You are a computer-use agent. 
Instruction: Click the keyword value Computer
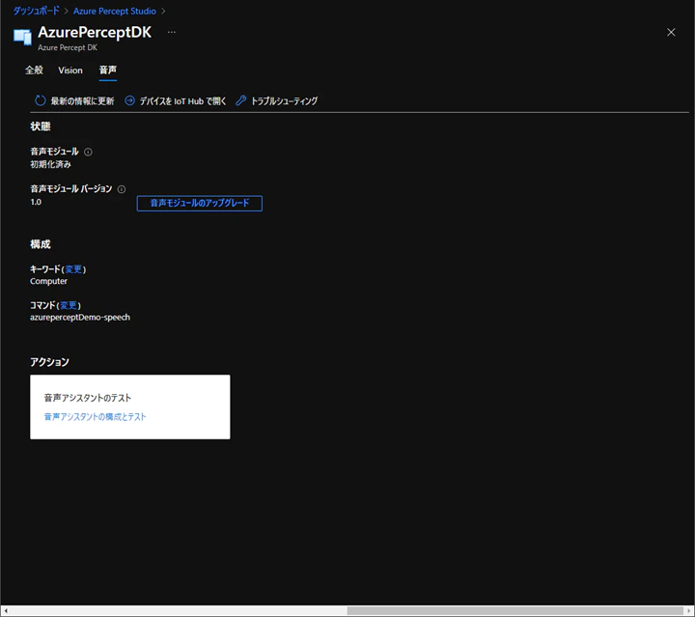(x=49, y=281)
